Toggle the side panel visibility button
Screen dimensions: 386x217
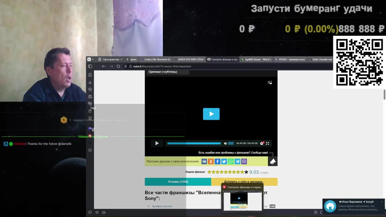click(90, 66)
